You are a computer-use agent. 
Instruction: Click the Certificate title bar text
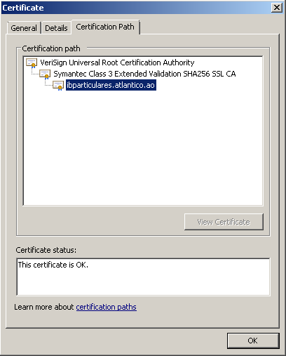(23, 8)
